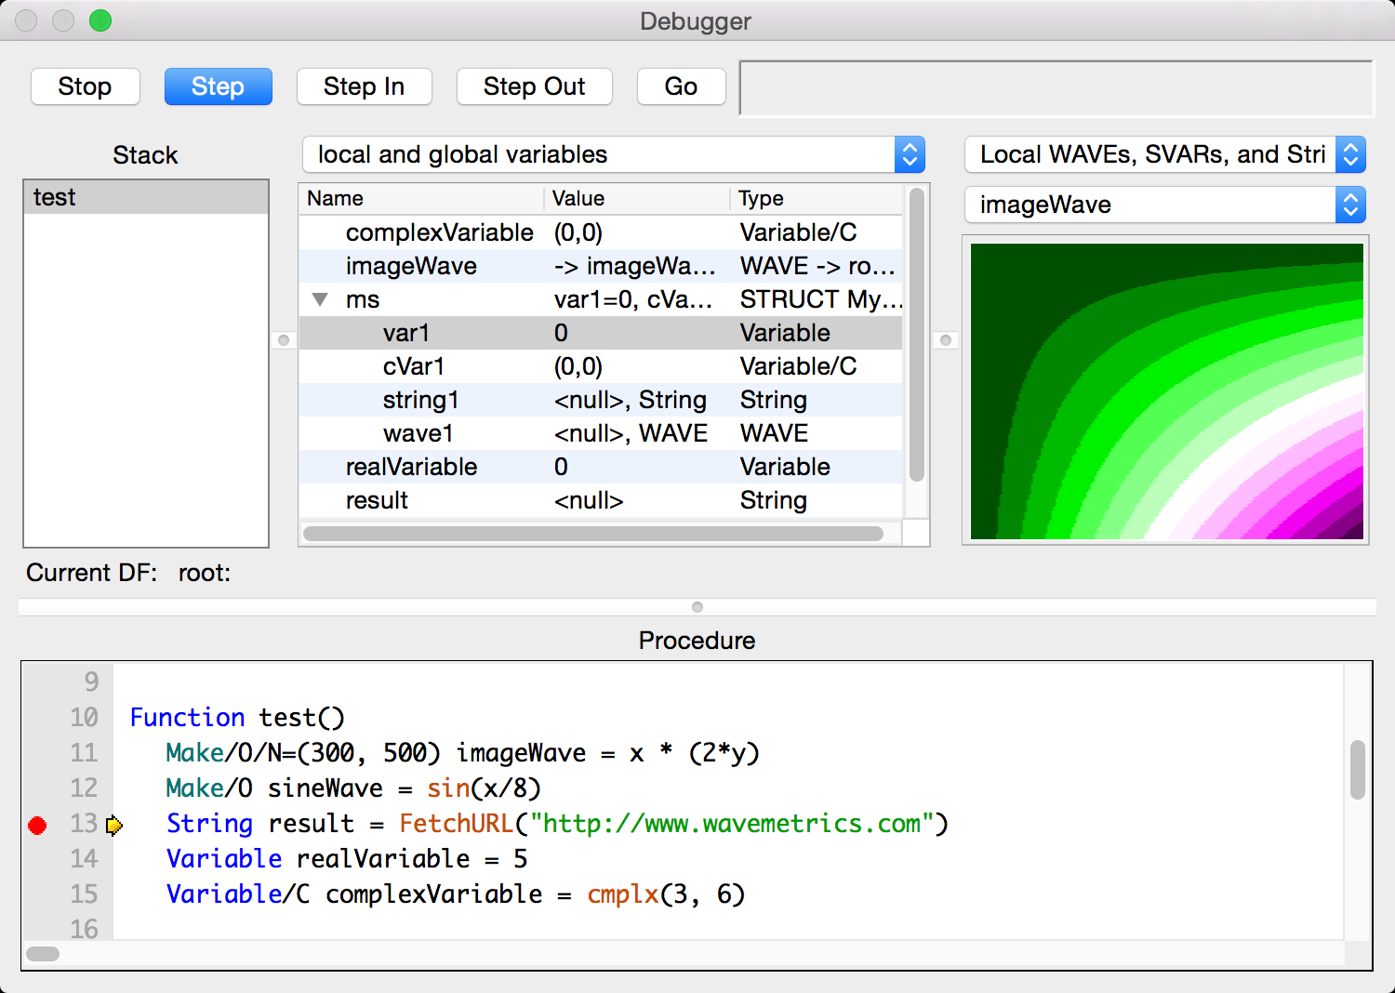Click the 'Function test()' code line

[237, 718]
